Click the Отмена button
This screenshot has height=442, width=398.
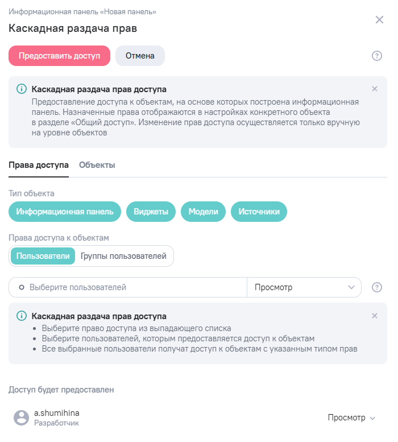click(x=140, y=56)
